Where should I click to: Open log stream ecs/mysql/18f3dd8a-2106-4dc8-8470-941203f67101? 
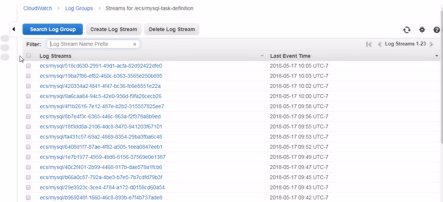click(x=101, y=127)
